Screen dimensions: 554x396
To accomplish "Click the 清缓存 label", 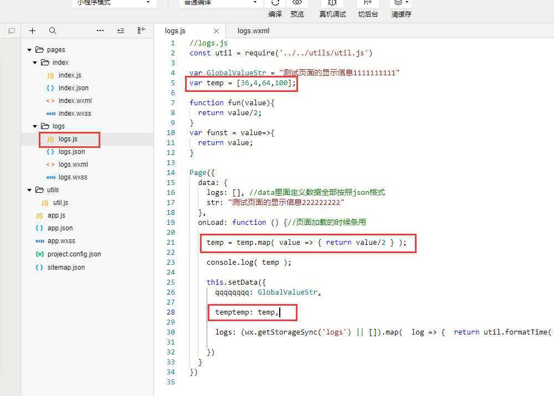I will 401,14.
